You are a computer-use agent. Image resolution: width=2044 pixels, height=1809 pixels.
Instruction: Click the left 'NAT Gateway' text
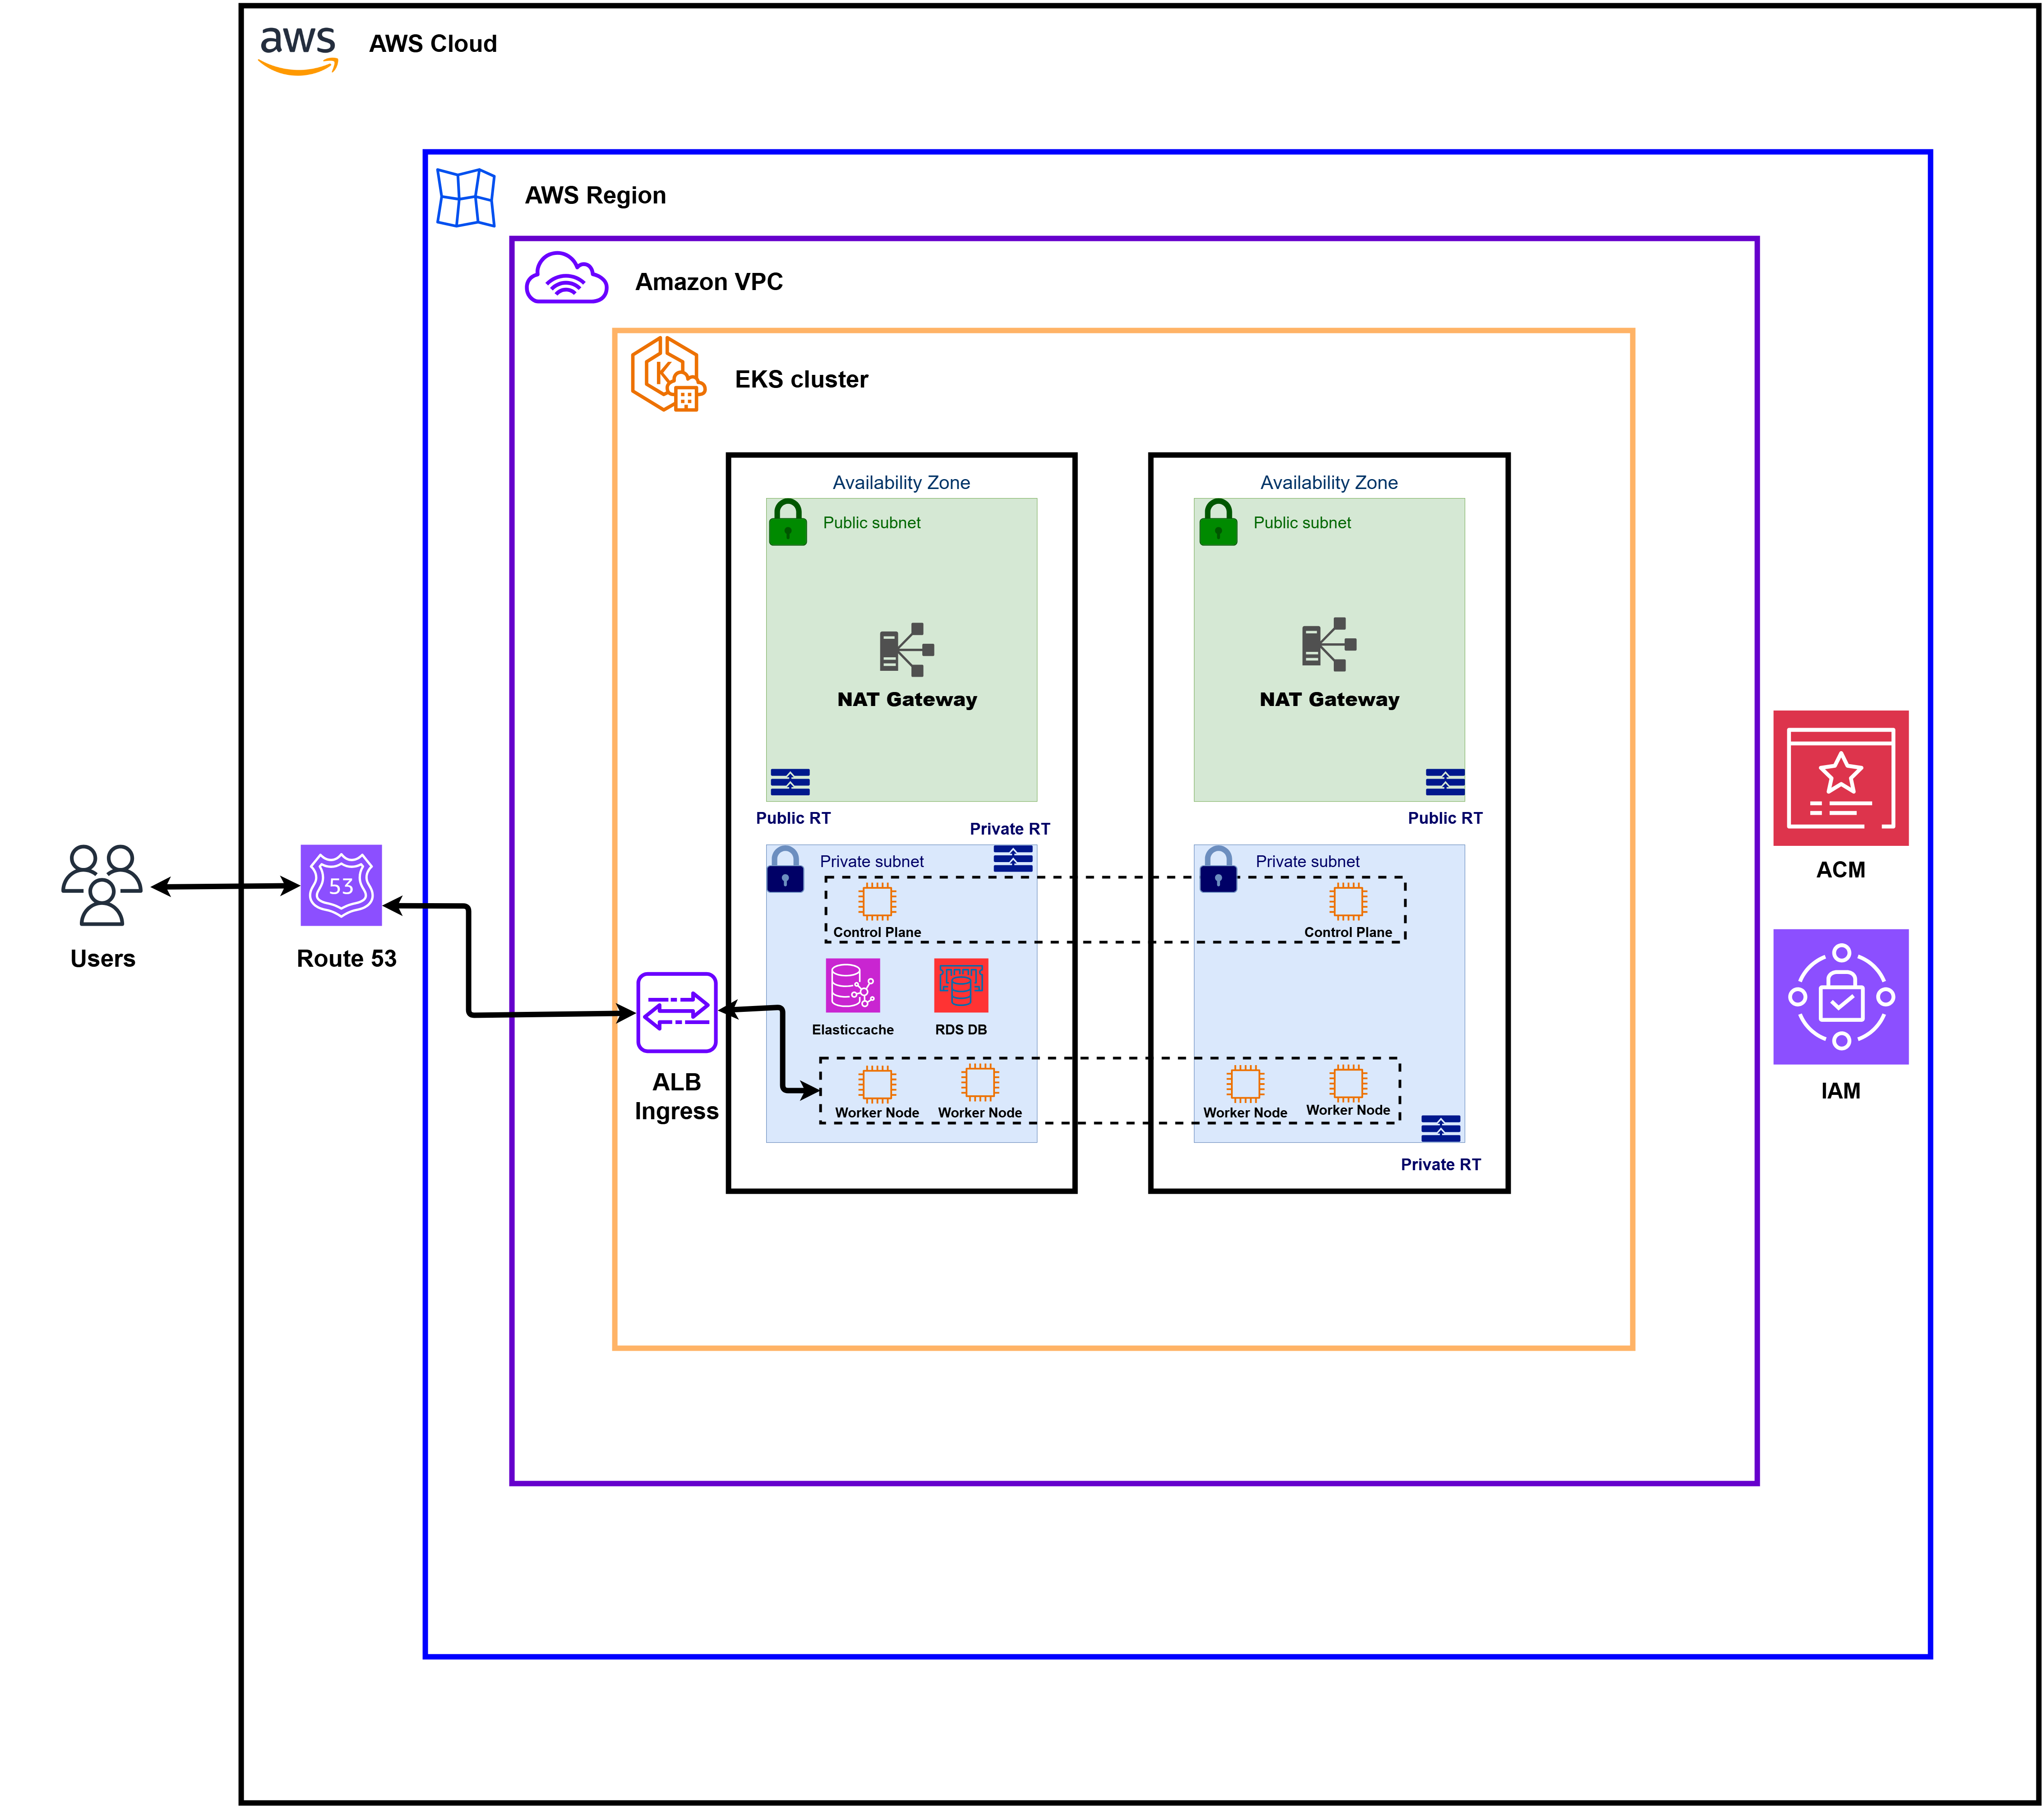tap(907, 700)
